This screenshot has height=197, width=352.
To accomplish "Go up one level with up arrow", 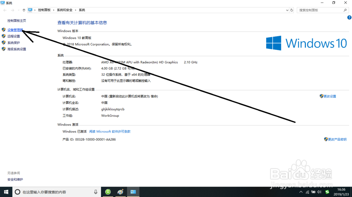I will [24, 10].
